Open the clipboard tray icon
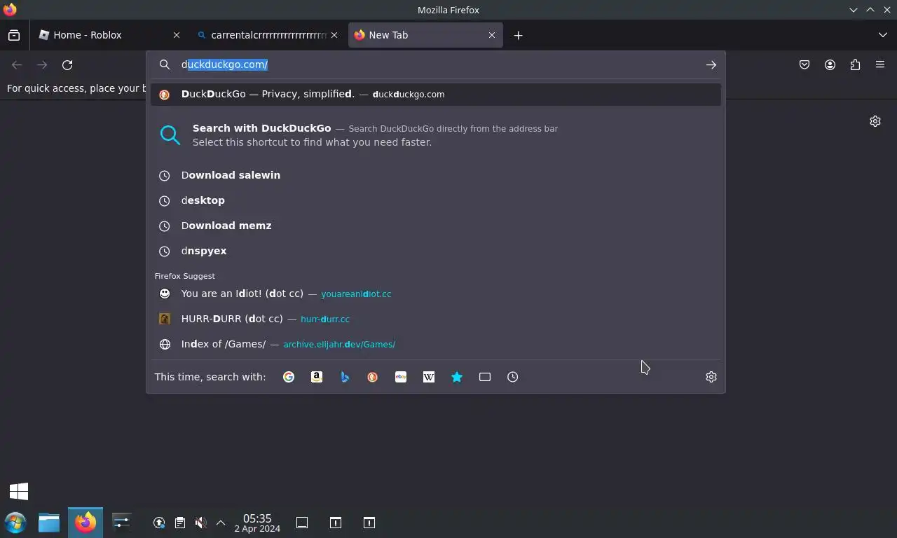897x538 pixels. pos(180,523)
